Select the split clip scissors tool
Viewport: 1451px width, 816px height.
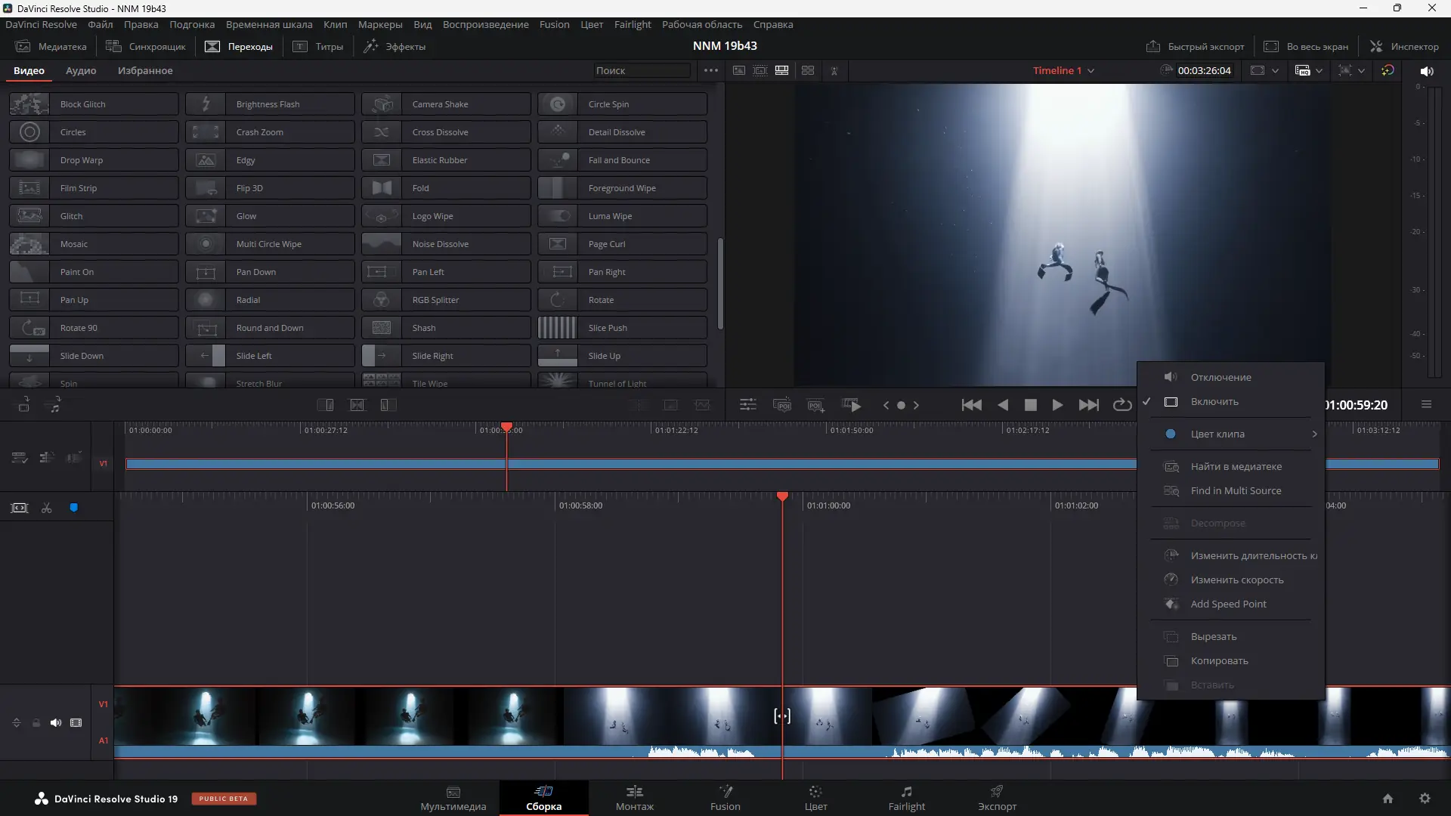pos(45,508)
